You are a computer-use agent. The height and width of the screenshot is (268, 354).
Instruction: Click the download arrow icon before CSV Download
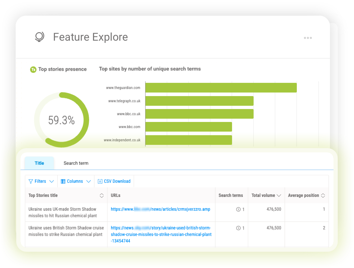100,181
